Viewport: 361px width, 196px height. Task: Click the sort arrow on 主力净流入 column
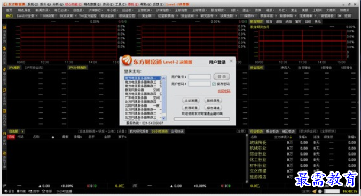point(291,137)
